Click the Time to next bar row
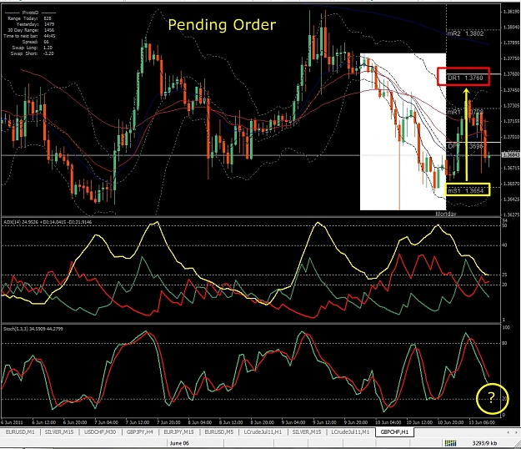The height and width of the screenshot is (449, 521). [x=29, y=36]
